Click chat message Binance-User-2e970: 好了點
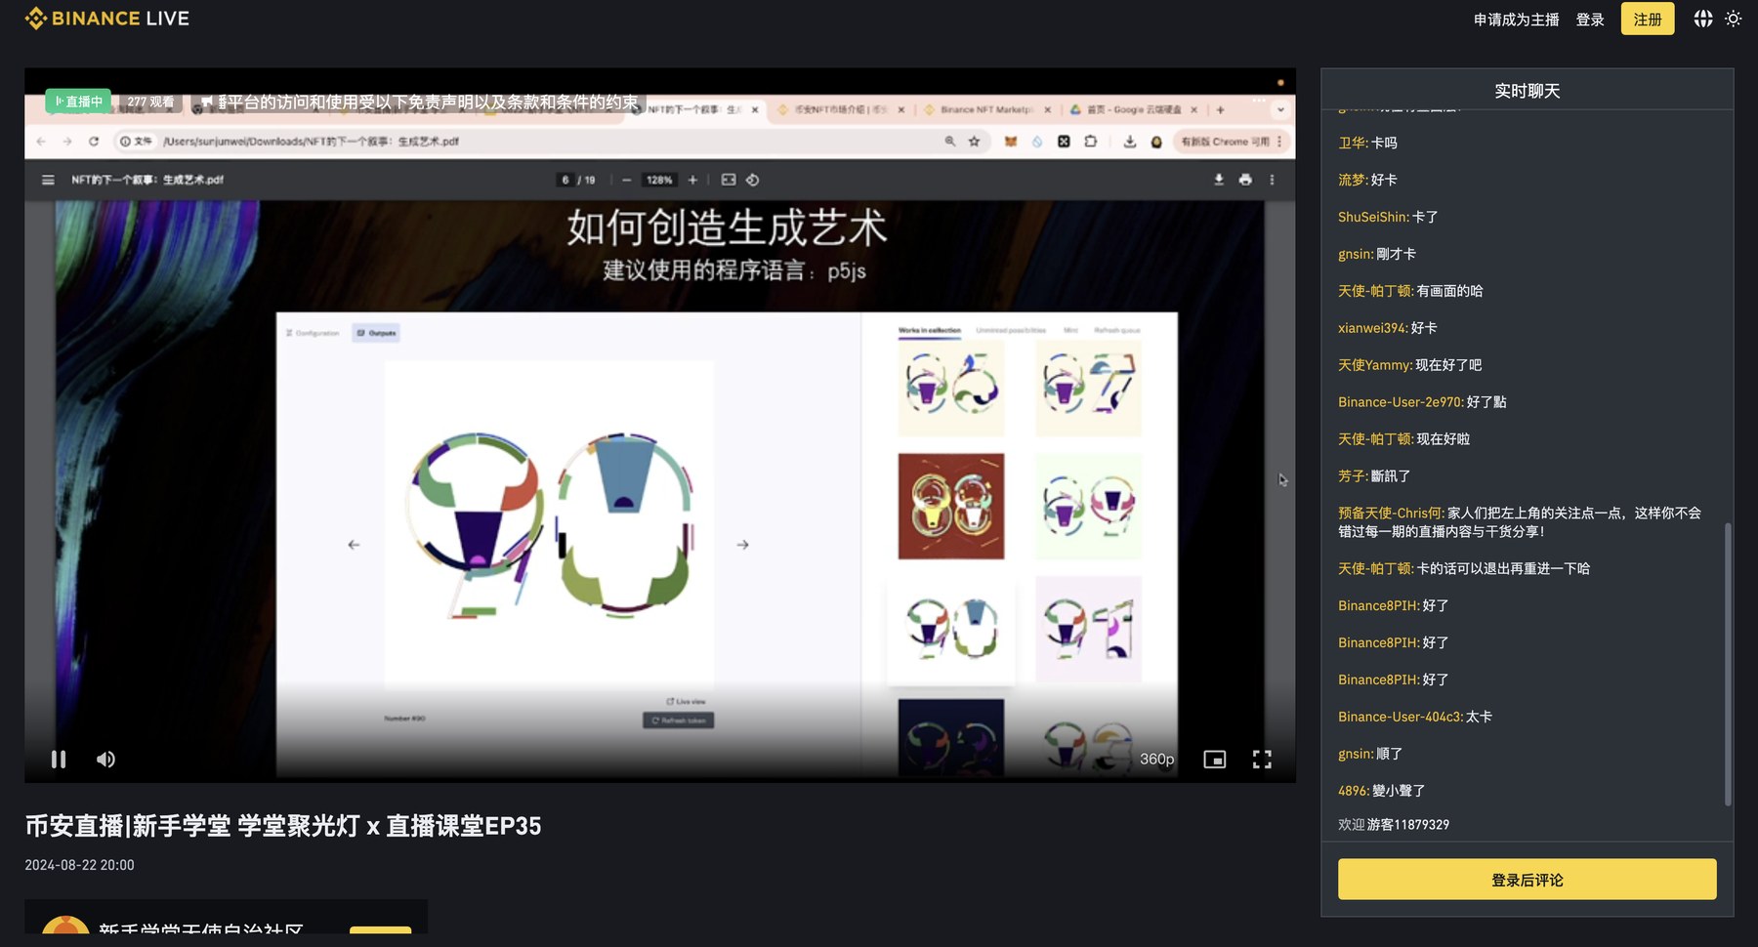Viewport: 1758px width, 947px height. point(1422,402)
